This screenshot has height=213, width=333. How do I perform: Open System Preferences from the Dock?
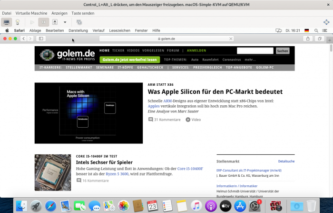[255, 206]
